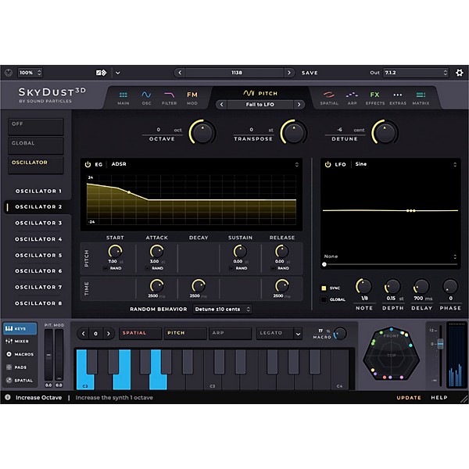The width and height of the screenshot is (469, 469).
Task: Open the 100% zoom dropdown
Action: tap(30, 73)
